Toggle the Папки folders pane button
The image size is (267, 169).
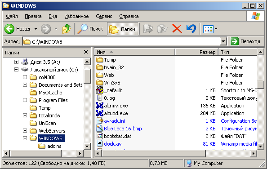pyautogui.click(x=122, y=29)
